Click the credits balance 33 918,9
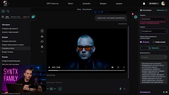This screenshot has width=169, height=95. (153, 3)
